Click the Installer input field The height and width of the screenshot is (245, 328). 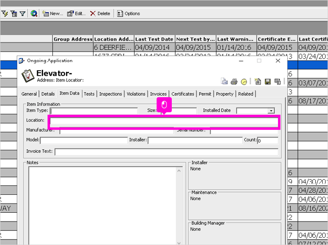point(195,141)
